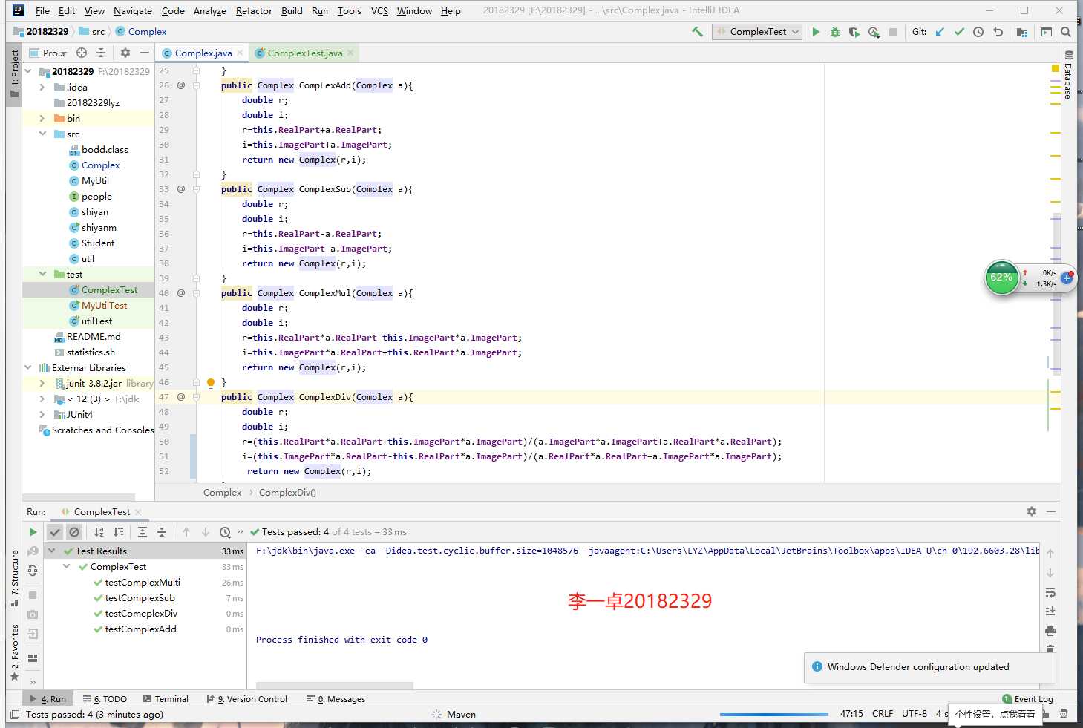The width and height of the screenshot is (1083, 728).
Task: Expand junit-3.8.2.jar library
Action: [x=42, y=383]
